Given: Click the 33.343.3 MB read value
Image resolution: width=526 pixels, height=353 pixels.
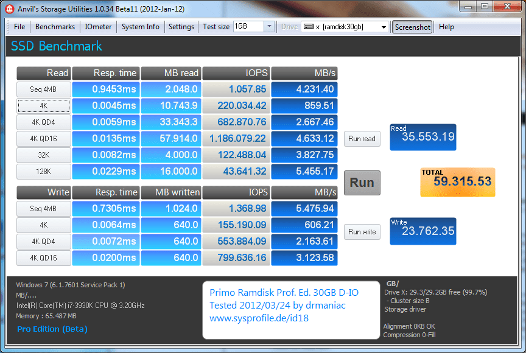Looking at the screenshot, I should 171,122.
